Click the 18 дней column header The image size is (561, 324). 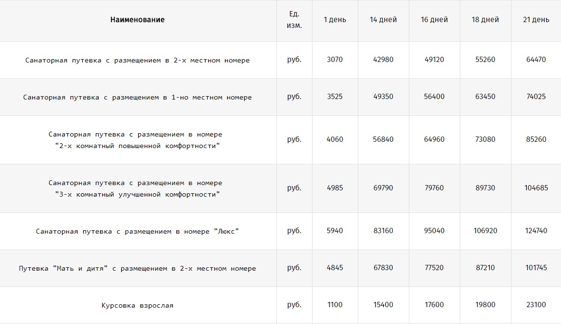[485, 20]
